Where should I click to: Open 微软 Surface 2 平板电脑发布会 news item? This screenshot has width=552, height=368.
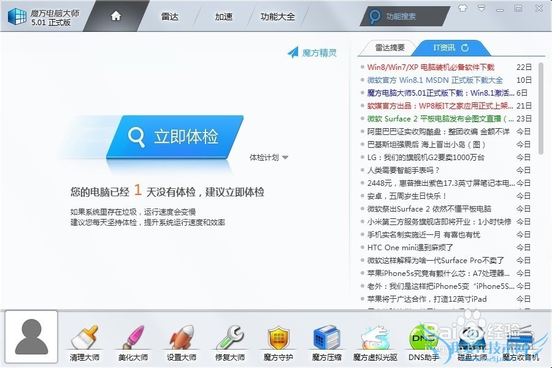click(x=441, y=118)
